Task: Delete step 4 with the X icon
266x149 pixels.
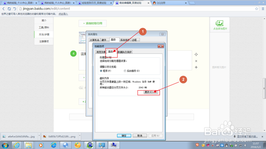Action: [196, 61]
